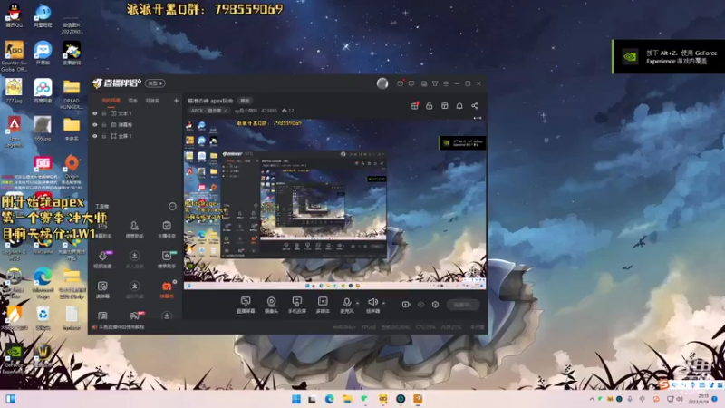Image resolution: width=725 pixels, height=408 pixels.
Task: Open the layout panel icon above the preview
Action: coord(444,105)
